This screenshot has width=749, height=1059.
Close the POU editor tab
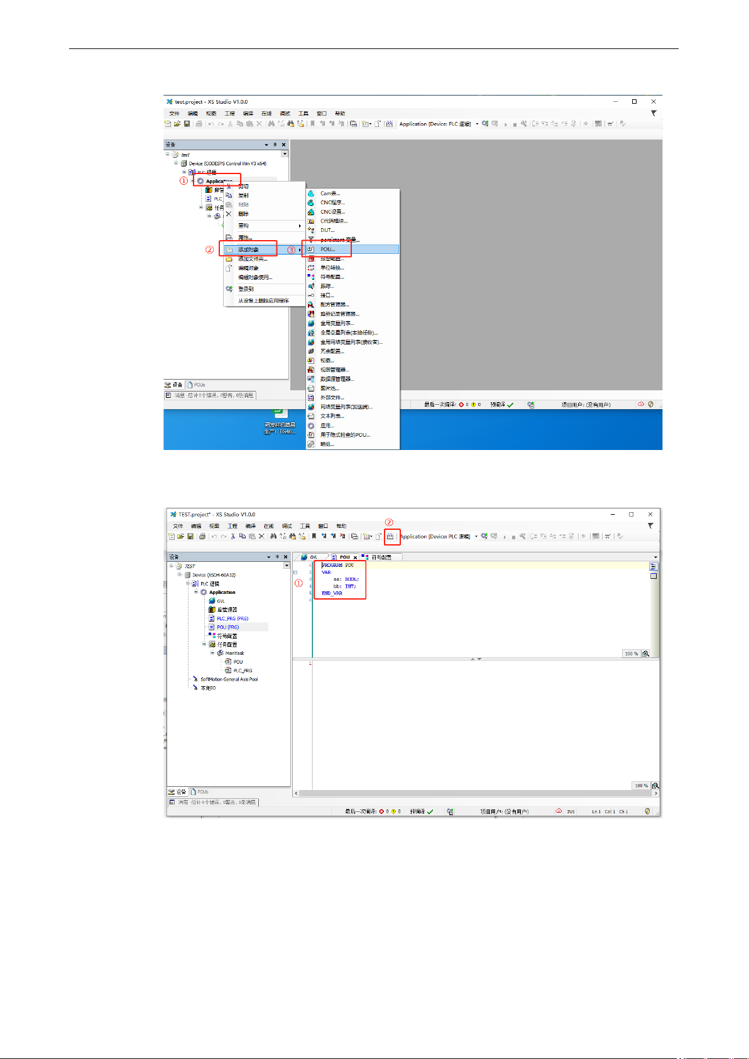coord(355,557)
